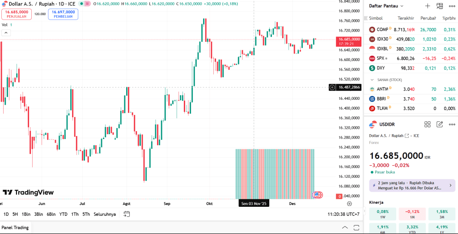Click the TradingView logo on the chart

(28, 193)
